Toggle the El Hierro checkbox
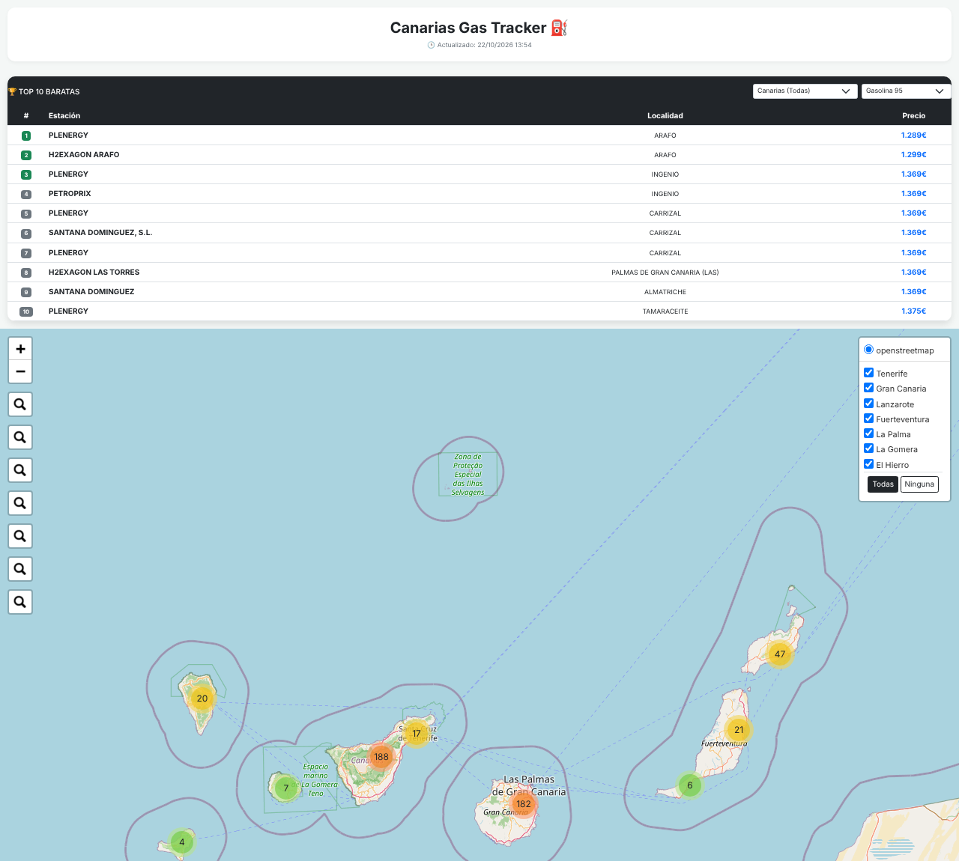959x861 pixels. click(869, 464)
